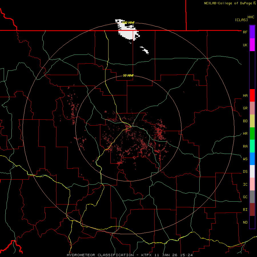Image resolution: width=257 pixels, height=257 pixels.
Task: Click the NEXLAB-College of DuPage credit text
Action: (x=228, y=3)
